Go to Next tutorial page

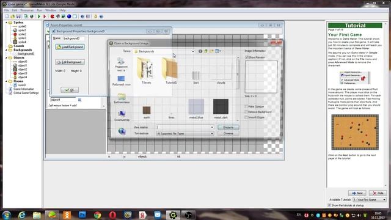click(357, 193)
